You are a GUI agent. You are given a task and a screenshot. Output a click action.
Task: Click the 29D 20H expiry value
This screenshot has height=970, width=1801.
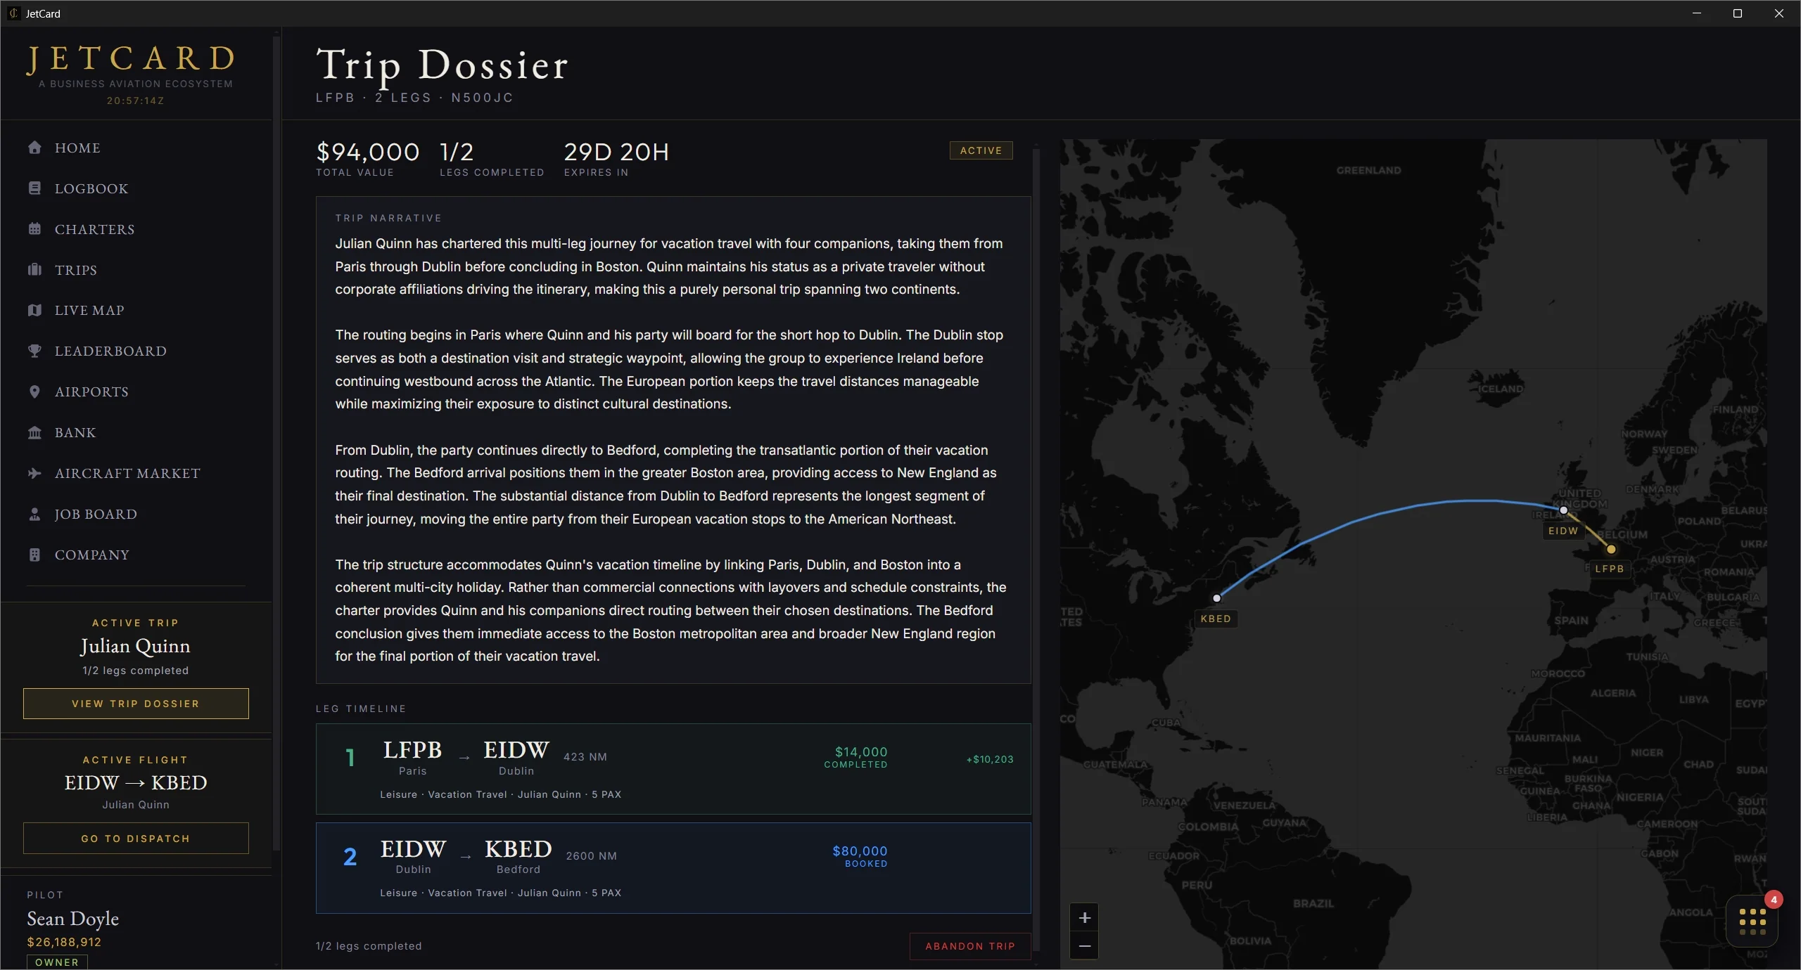(x=616, y=152)
